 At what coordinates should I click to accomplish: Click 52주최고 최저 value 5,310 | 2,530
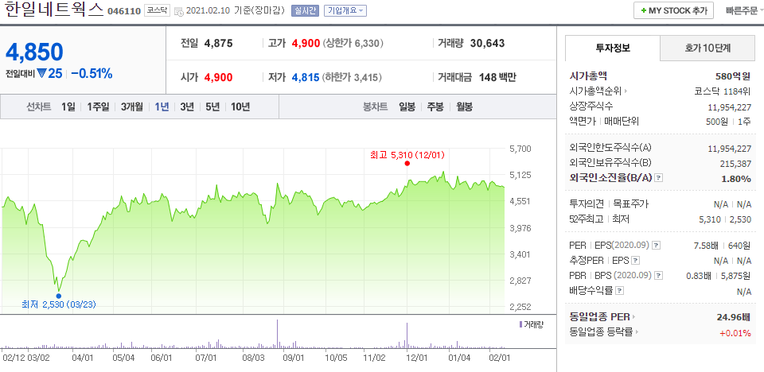725,219
